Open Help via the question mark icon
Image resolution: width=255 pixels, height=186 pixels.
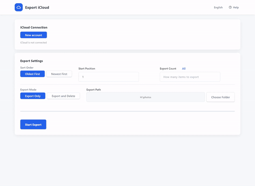(230, 7)
